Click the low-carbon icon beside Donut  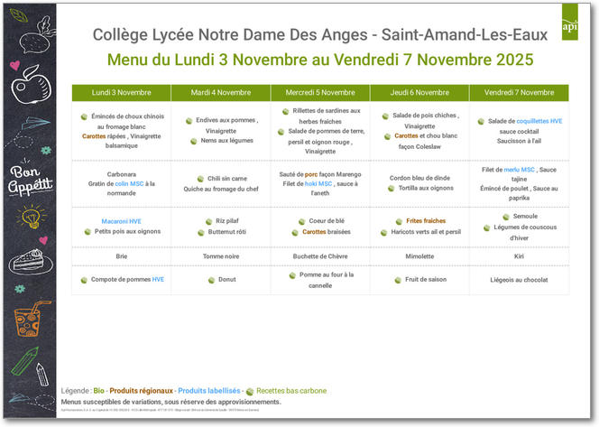(209, 280)
